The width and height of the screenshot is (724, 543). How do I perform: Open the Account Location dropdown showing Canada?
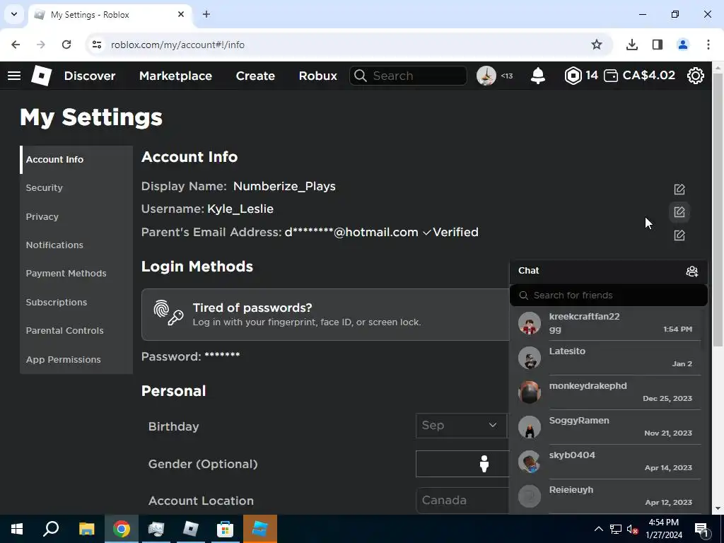462,501
